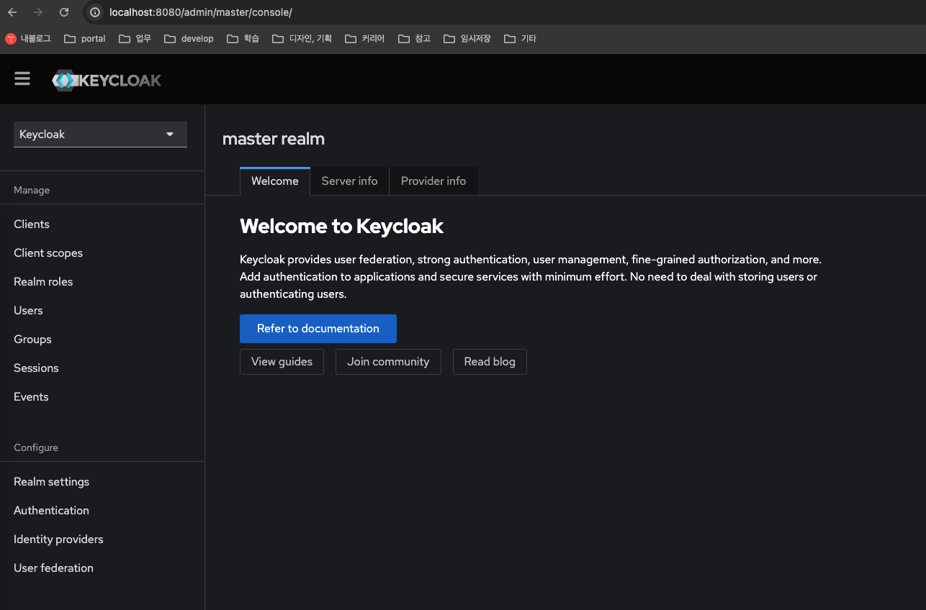Image resolution: width=926 pixels, height=610 pixels.
Task: Click the Join community button
Action: coord(388,362)
